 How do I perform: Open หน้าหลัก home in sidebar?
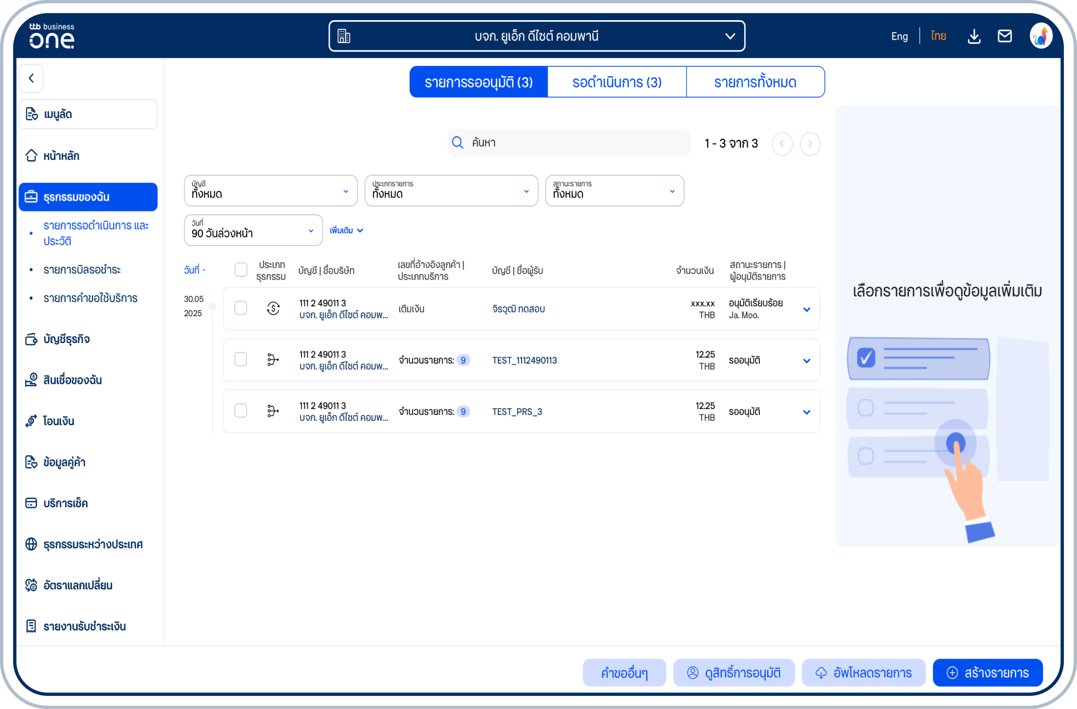(x=61, y=156)
